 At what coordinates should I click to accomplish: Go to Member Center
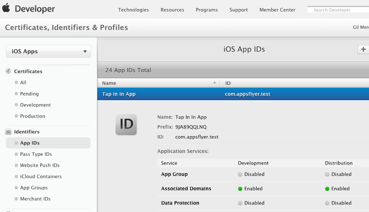tap(278, 10)
